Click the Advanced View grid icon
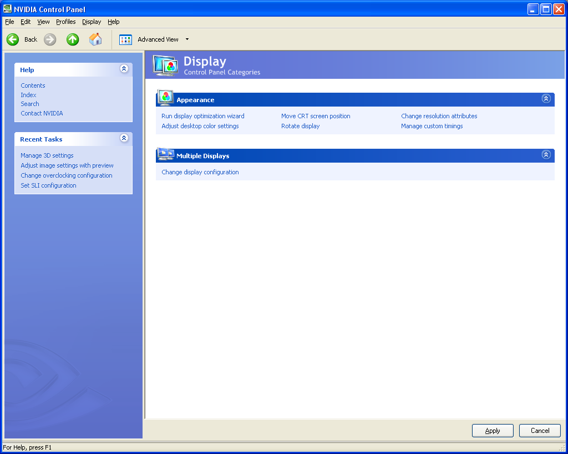Viewport: 568px width, 454px height. point(125,39)
